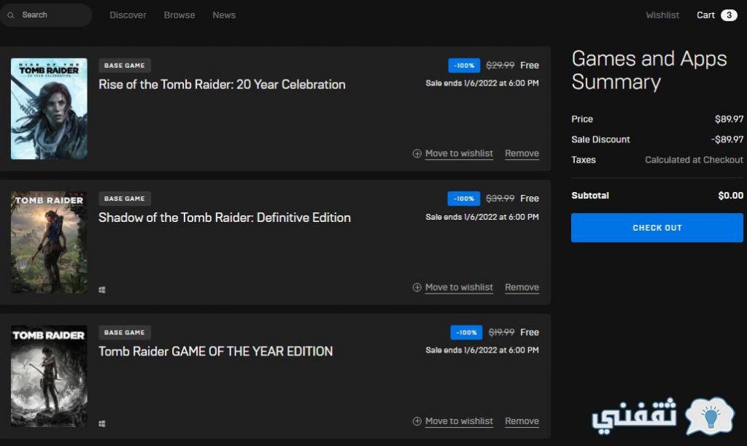Remove Rise of the Tomb Raider from cart
This screenshot has width=747, height=446.
tap(522, 153)
